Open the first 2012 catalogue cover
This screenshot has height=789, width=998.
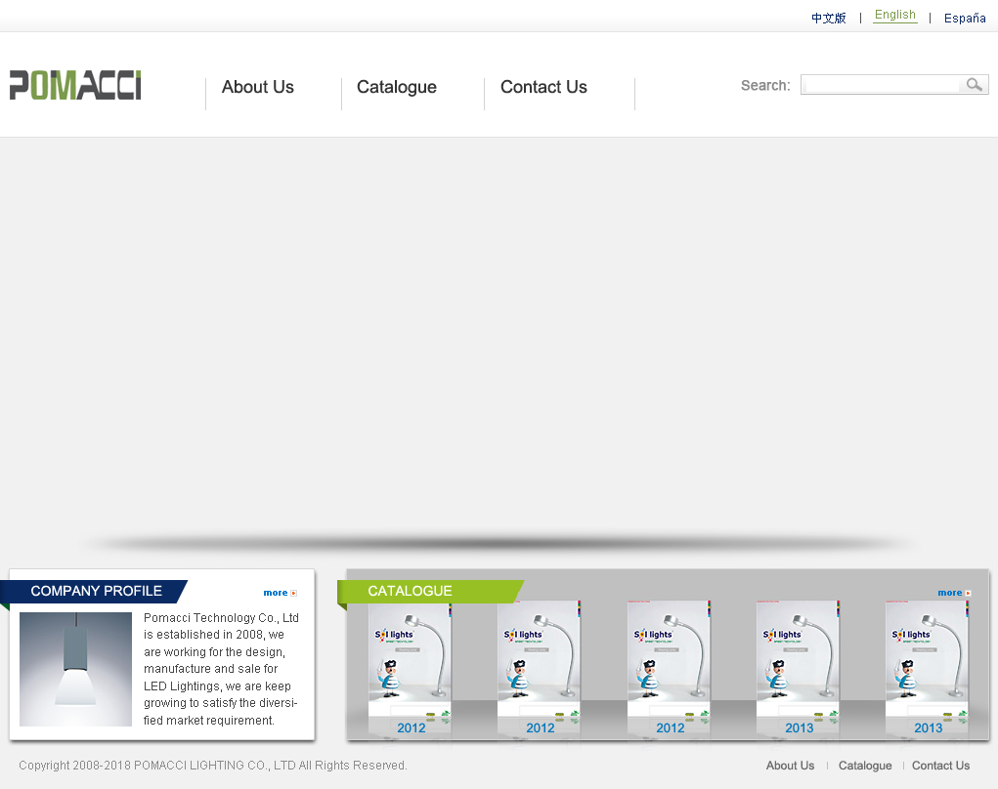[x=410, y=668]
